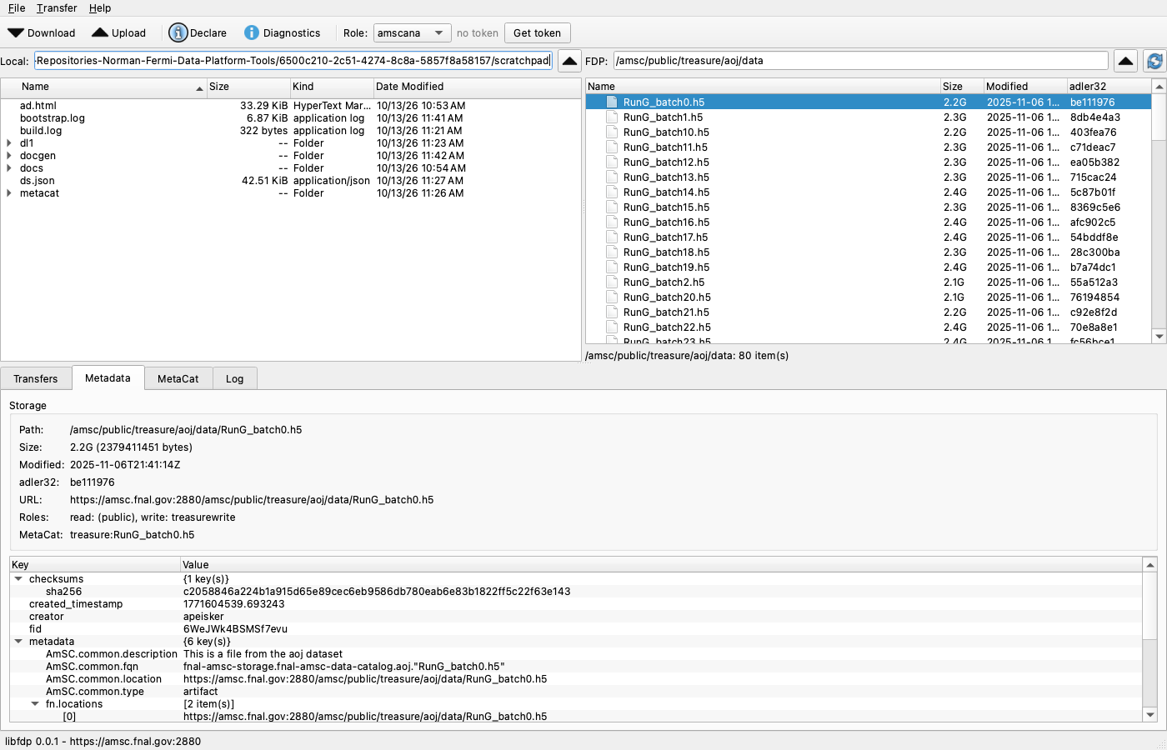Viewport: 1167px width, 750px height.
Task: Open the Diagnostics tool
Action: click(x=282, y=33)
